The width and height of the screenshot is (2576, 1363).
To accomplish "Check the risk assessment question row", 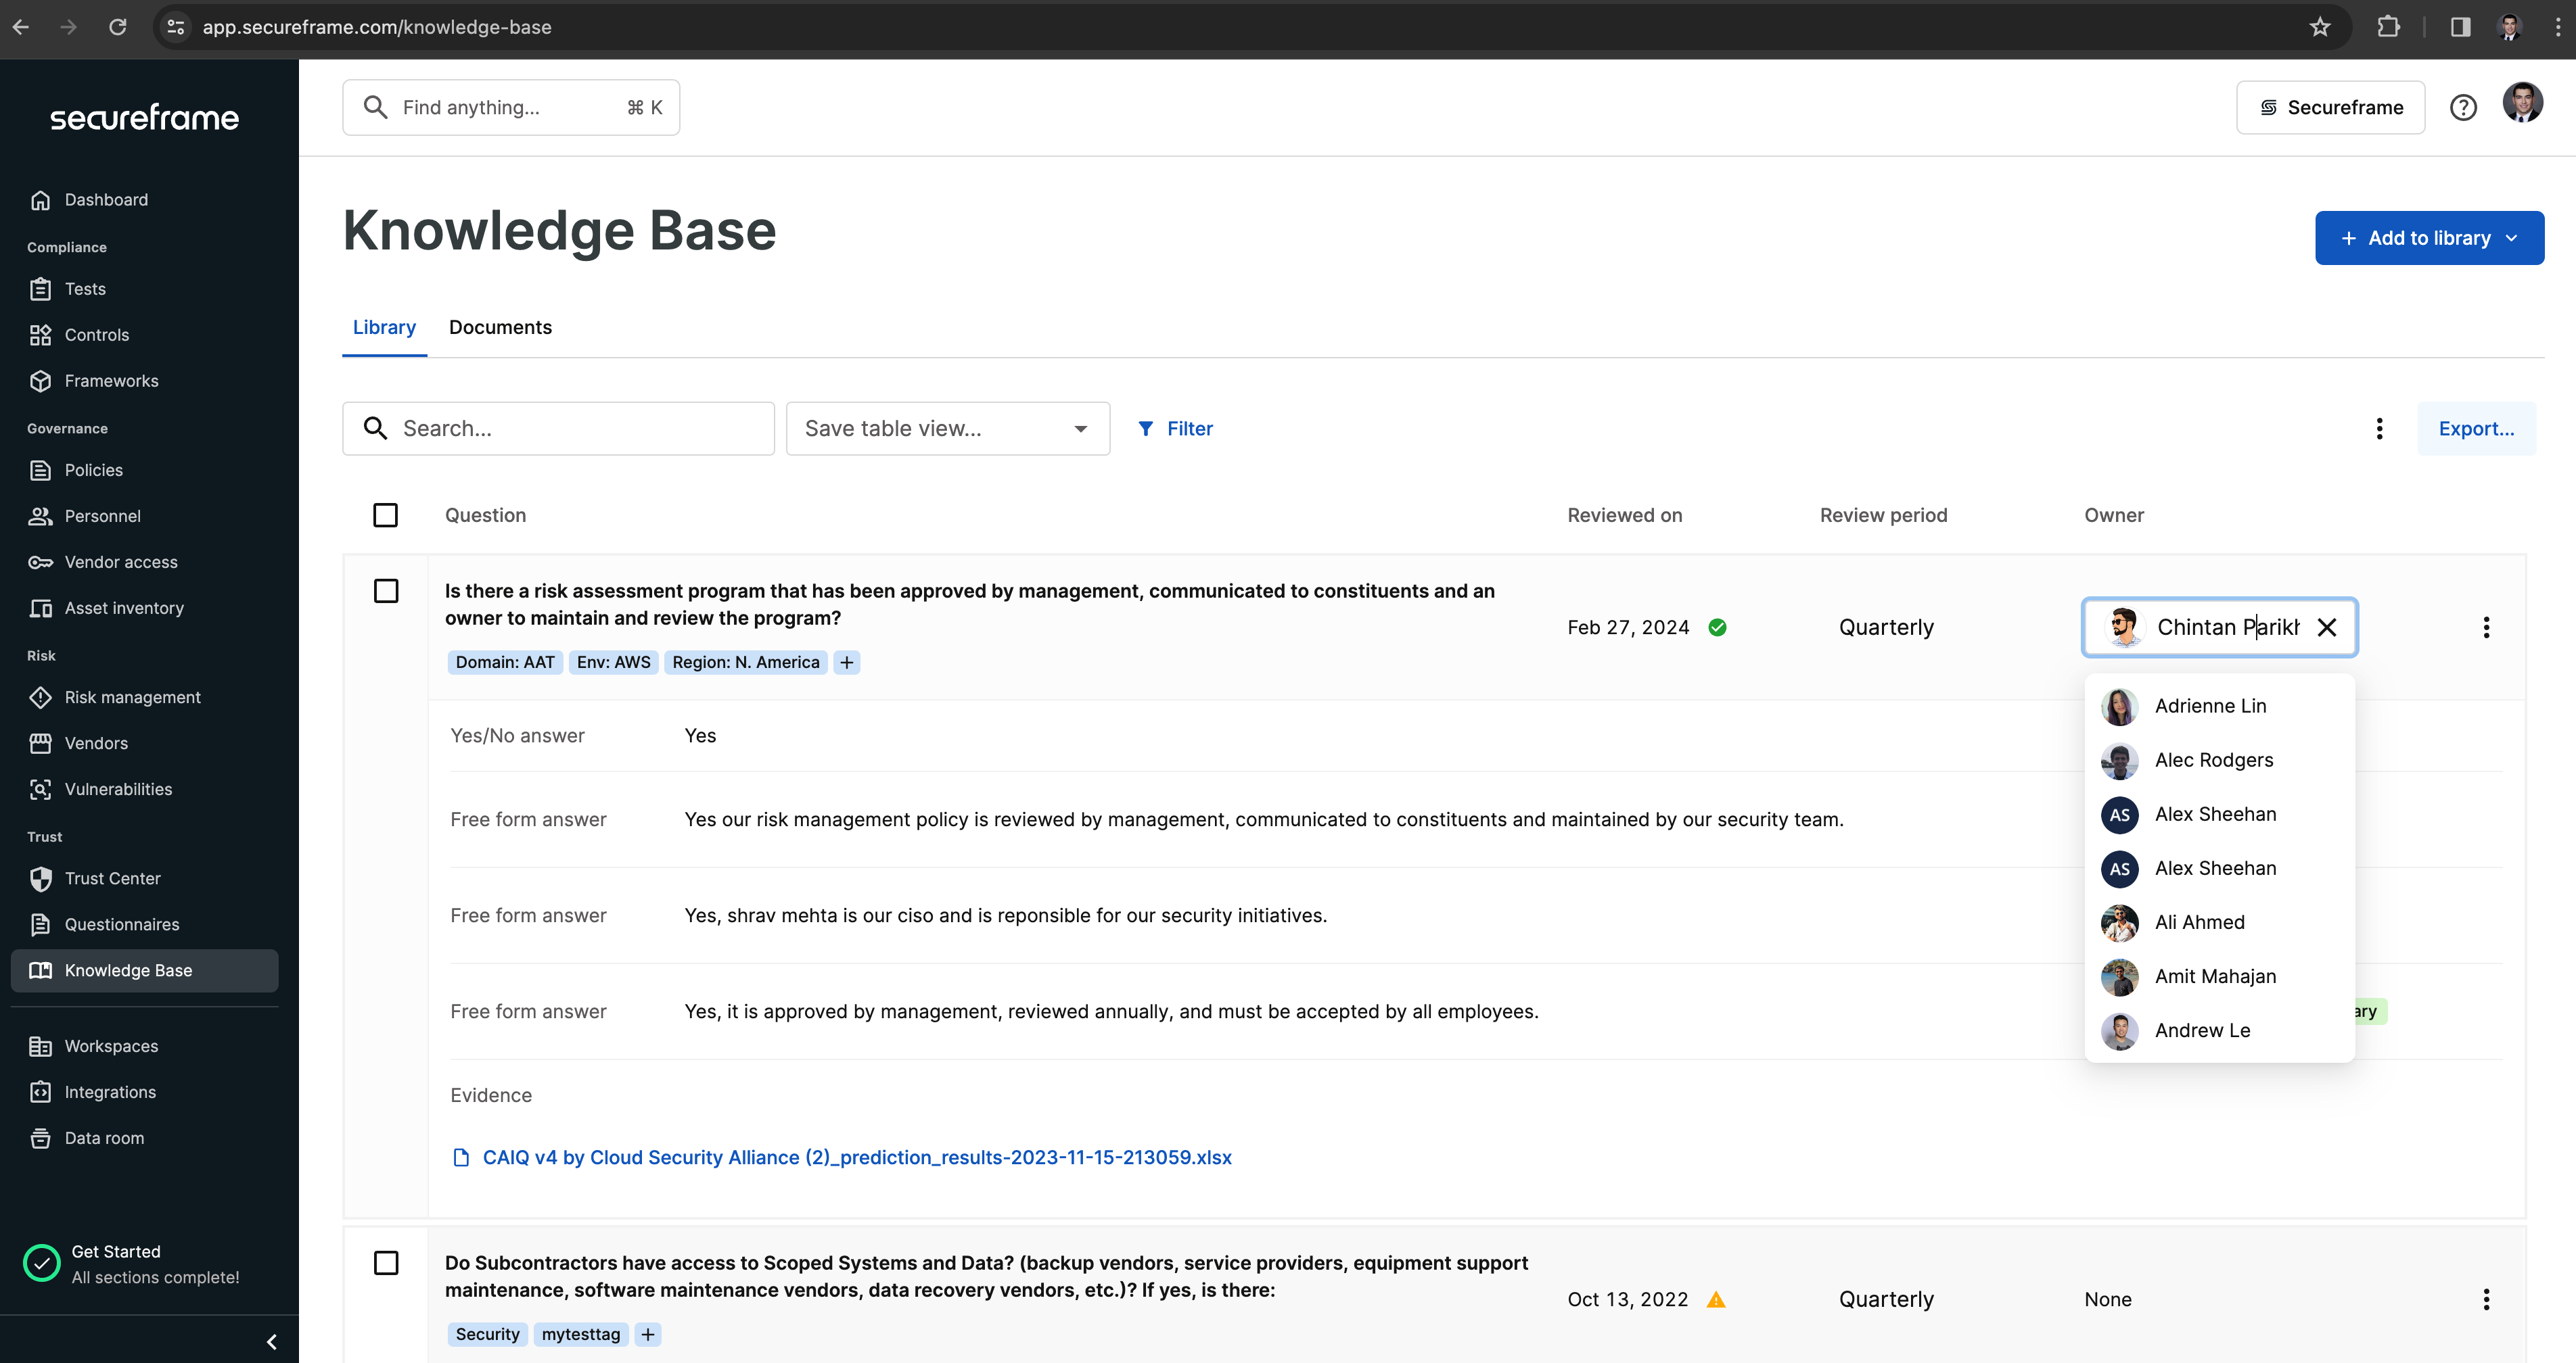I will 386,591.
